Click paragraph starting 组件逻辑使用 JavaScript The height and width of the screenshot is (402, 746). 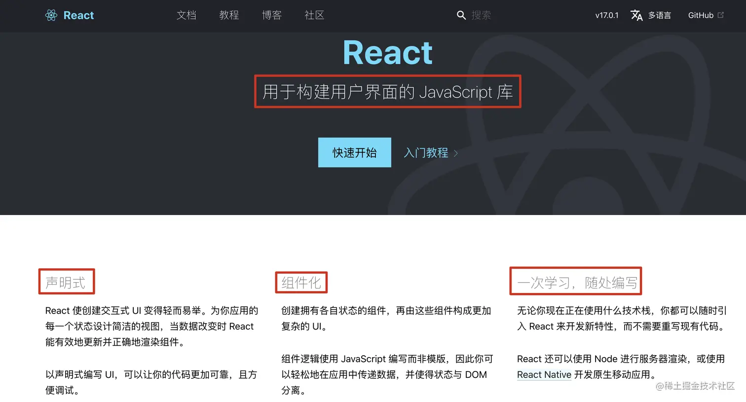[x=387, y=374]
